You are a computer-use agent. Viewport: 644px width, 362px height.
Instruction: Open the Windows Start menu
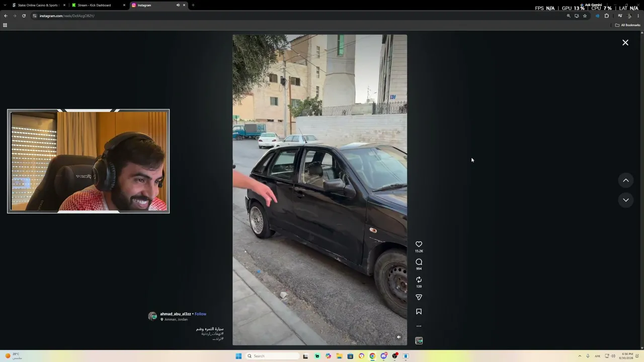tap(238, 356)
